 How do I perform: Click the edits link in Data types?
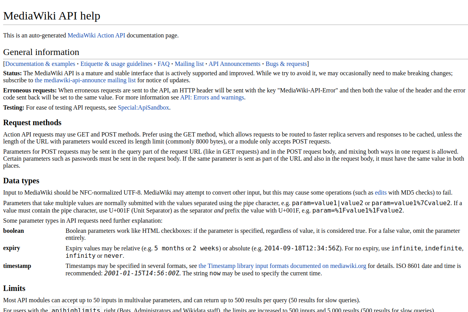point(381,192)
